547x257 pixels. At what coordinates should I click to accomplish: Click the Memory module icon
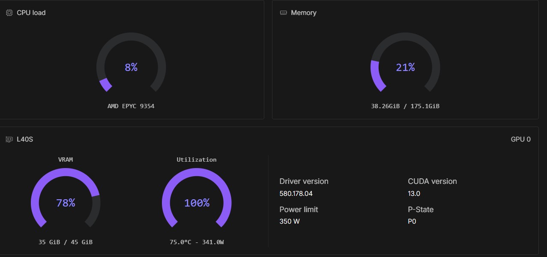pos(284,13)
